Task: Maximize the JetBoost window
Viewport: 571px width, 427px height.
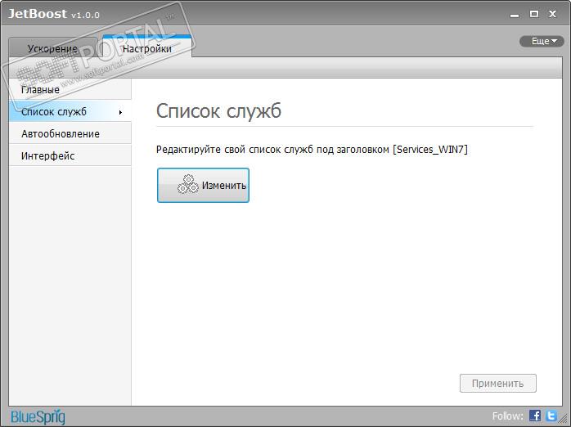Action: pyautogui.click(x=534, y=14)
